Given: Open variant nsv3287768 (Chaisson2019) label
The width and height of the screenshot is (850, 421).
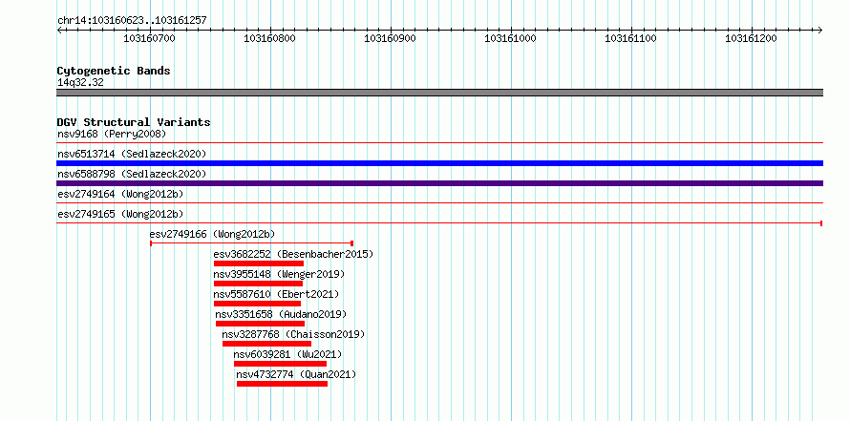Looking at the screenshot, I should [293, 334].
